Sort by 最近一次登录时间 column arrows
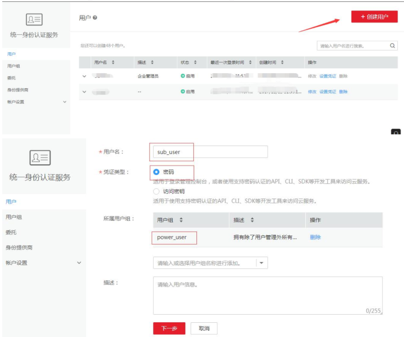404x337 pixels. click(250, 62)
